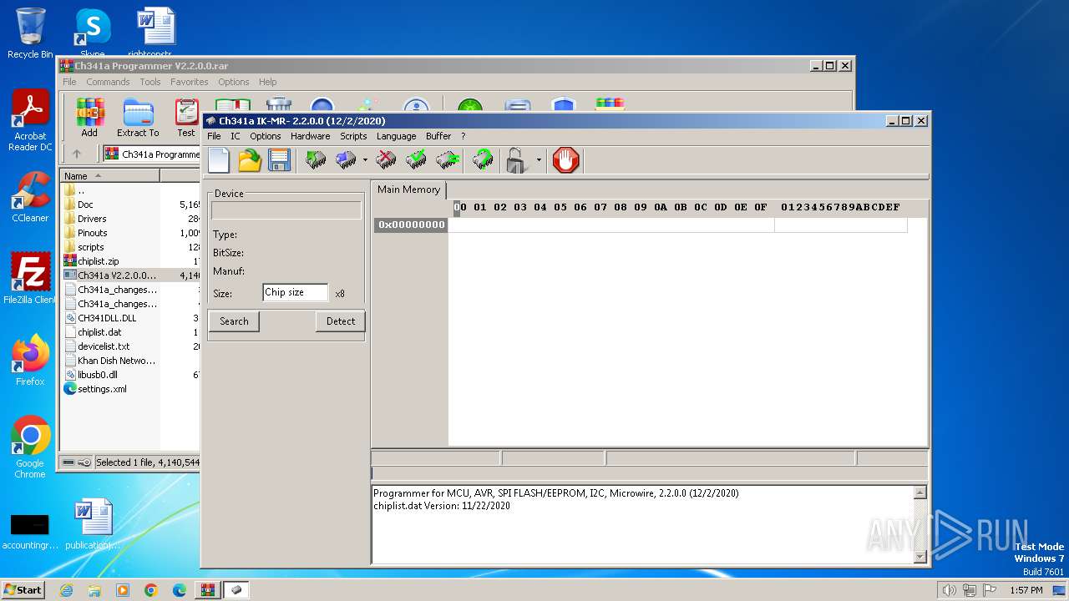Open the Scripts menu

(353, 136)
